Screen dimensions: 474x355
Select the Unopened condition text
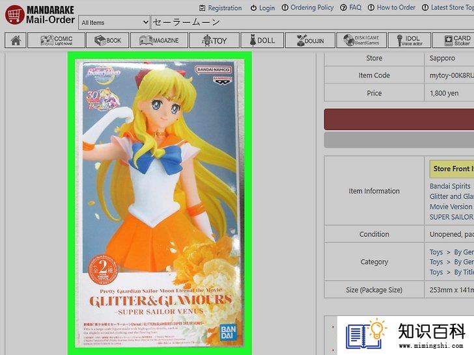coord(452,234)
